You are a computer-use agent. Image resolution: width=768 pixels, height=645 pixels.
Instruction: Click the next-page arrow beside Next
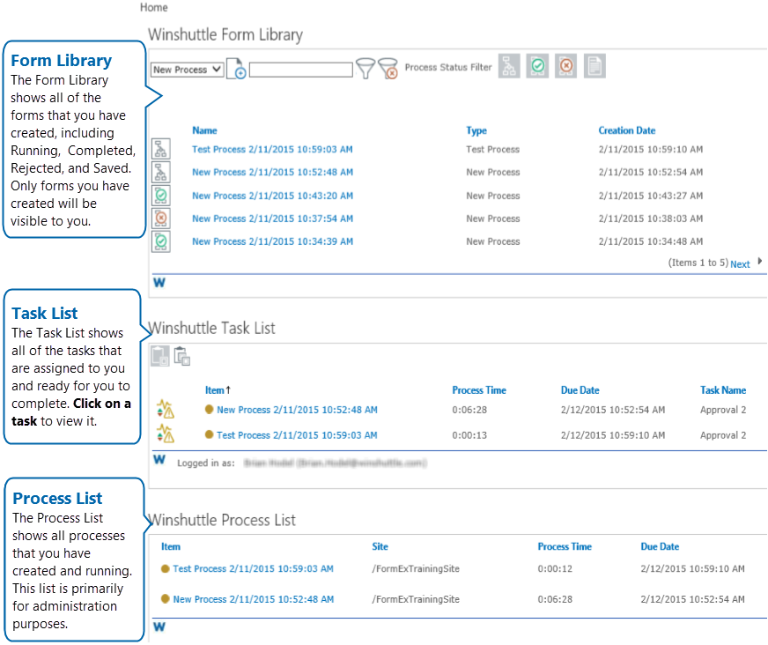760,261
